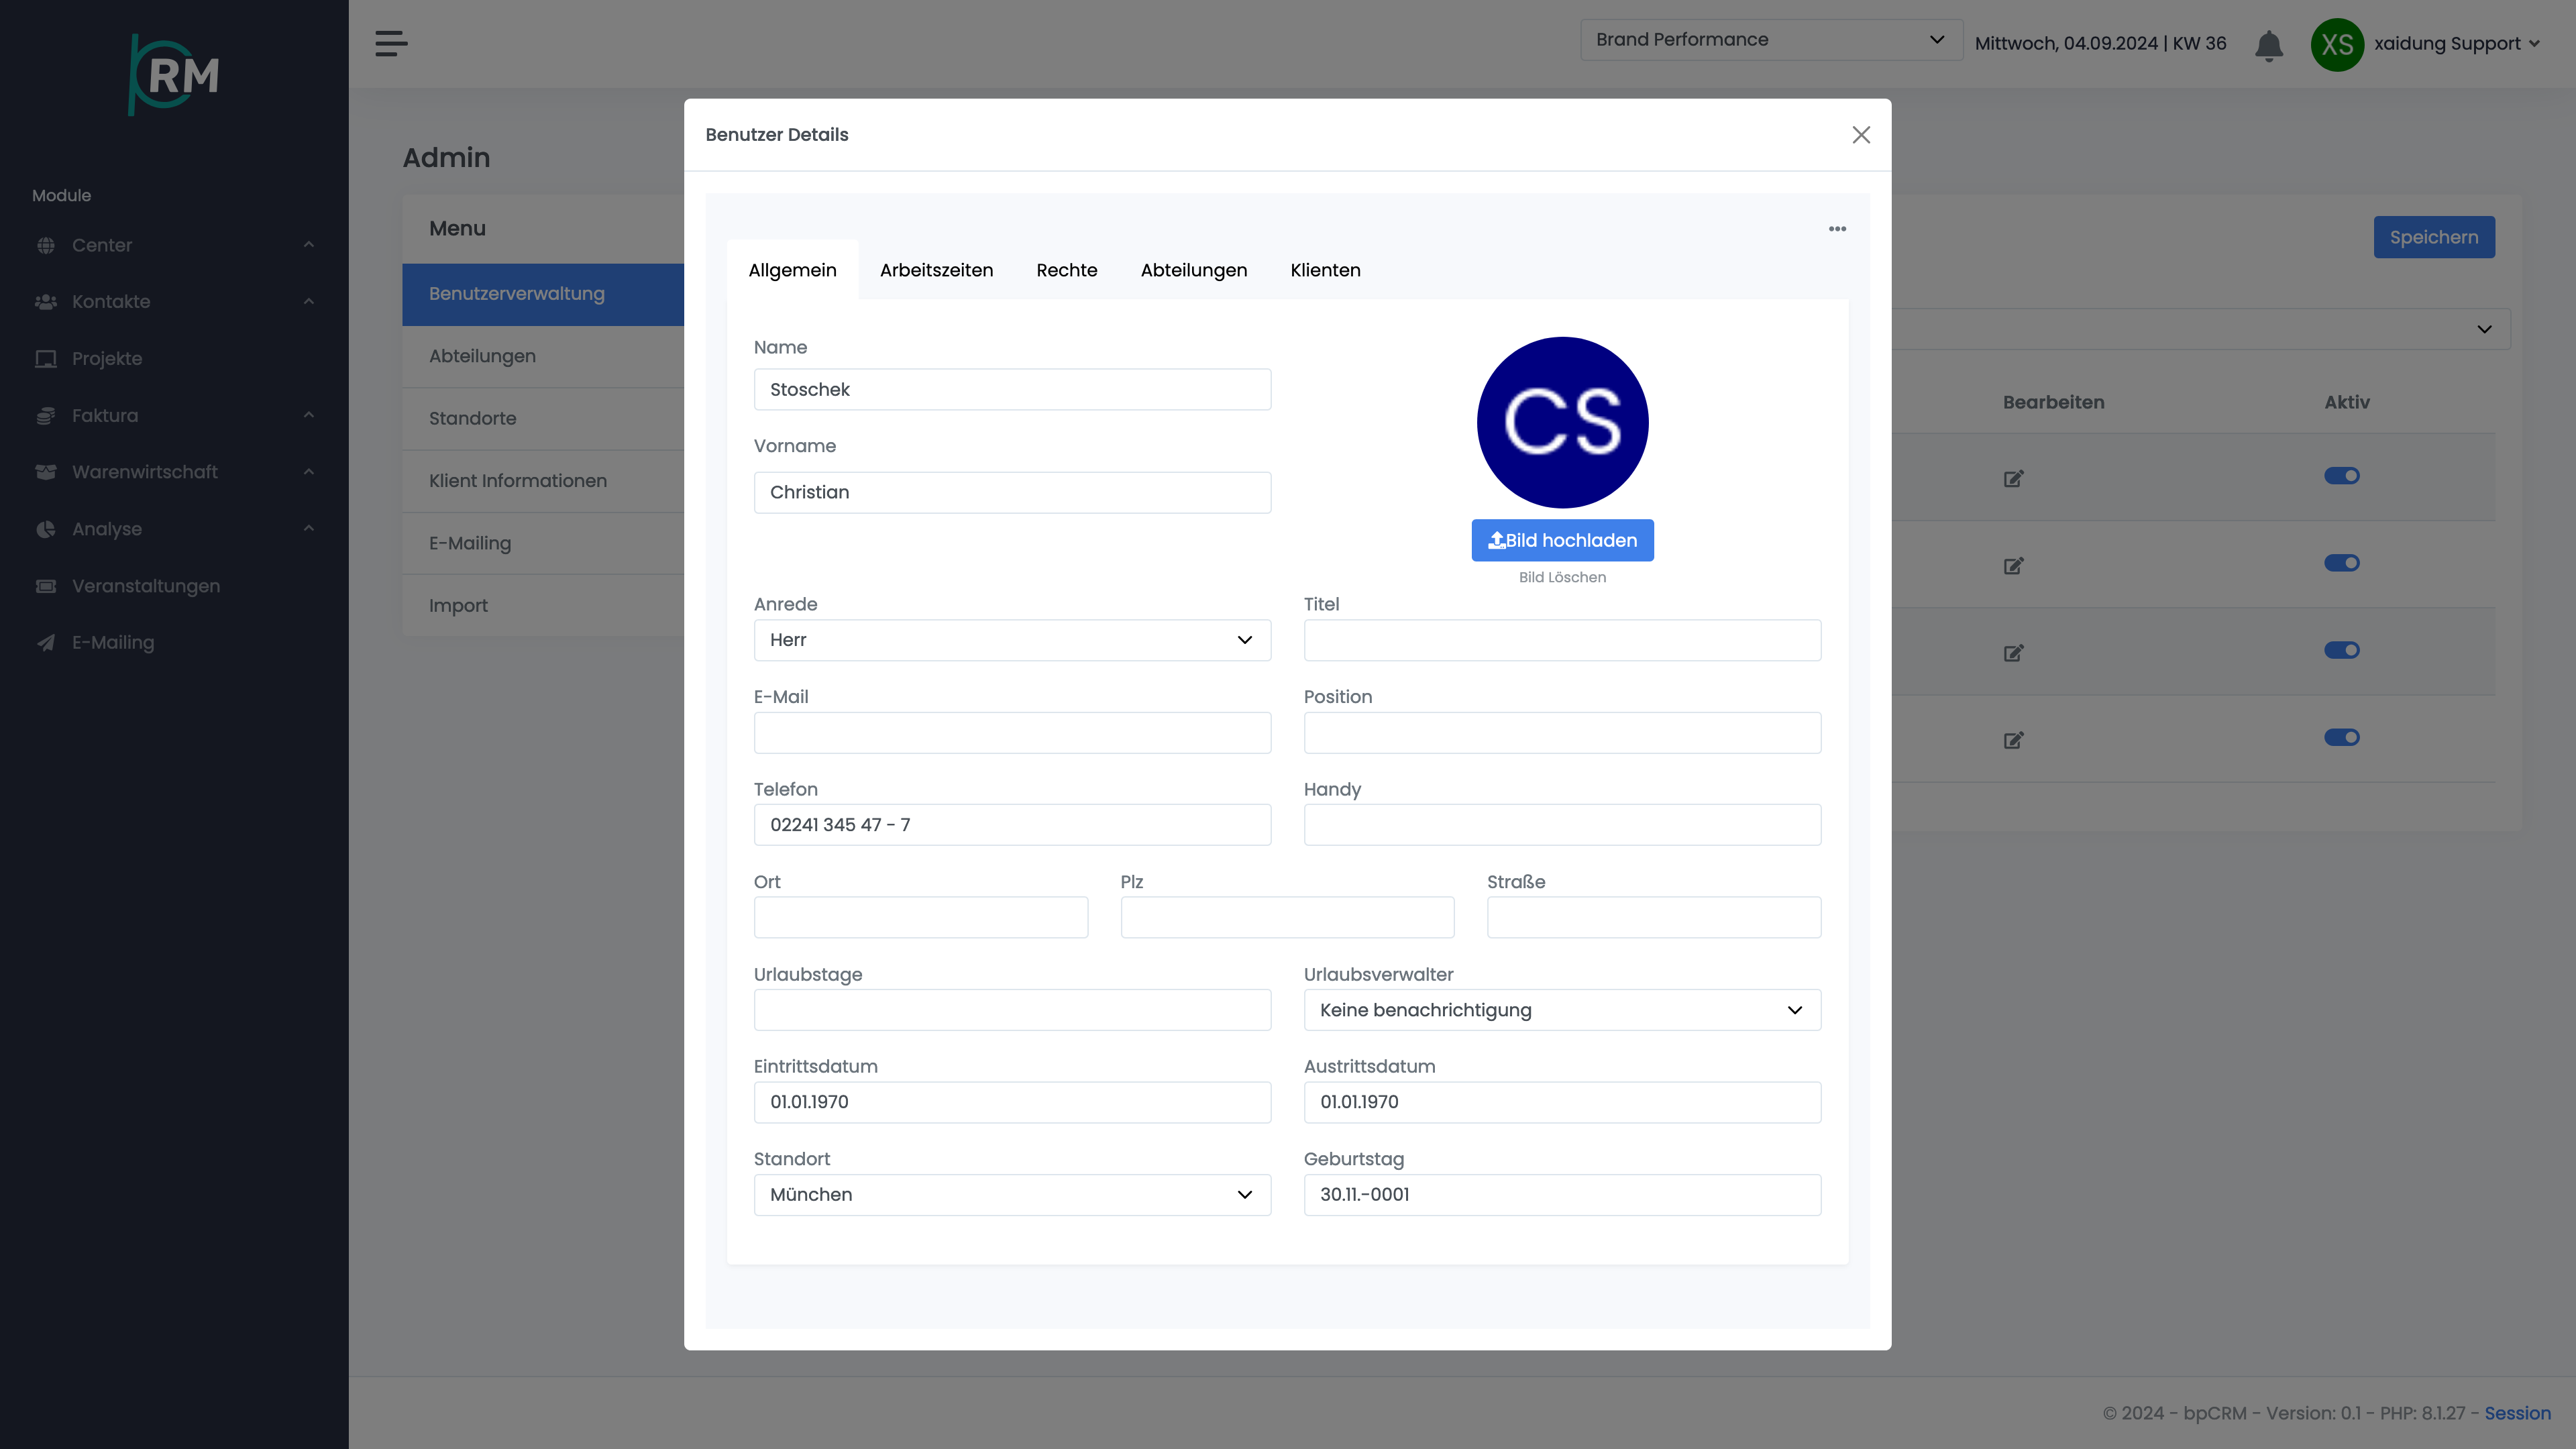Open the Urlaubsverwalter dropdown
Image resolution: width=2576 pixels, height=1449 pixels.
(x=1562, y=1010)
